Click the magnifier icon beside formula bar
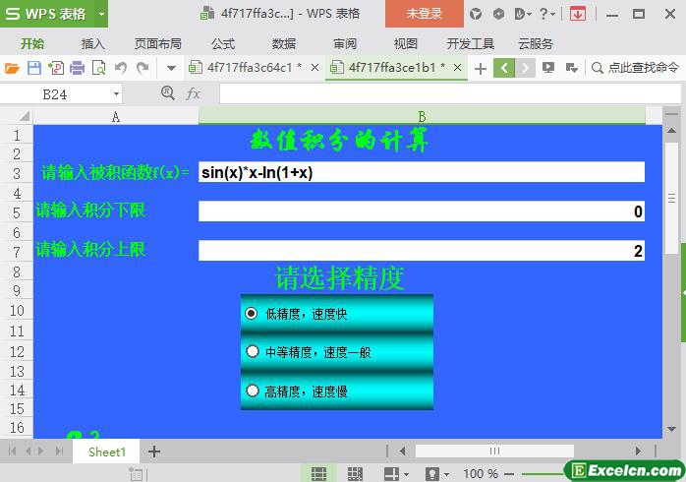Screen dimensions: 686x482 tap(167, 92)
